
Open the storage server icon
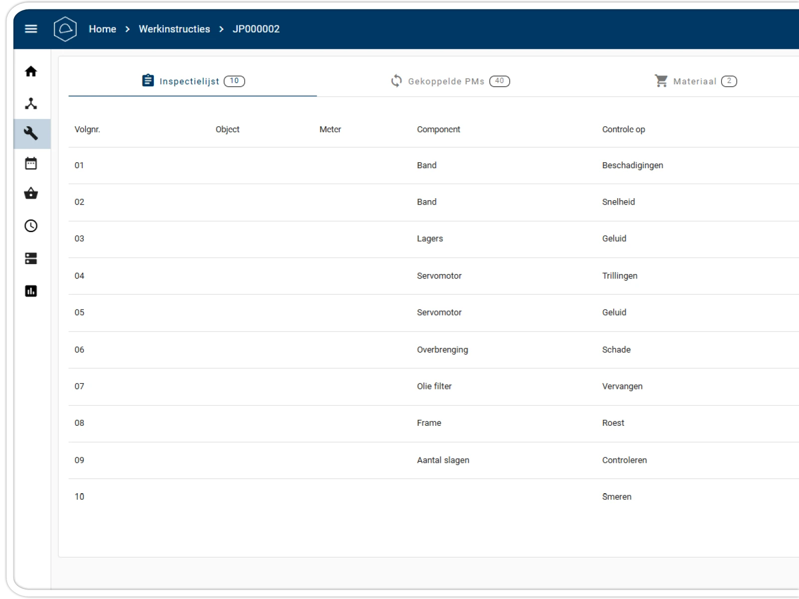[31, 259]
